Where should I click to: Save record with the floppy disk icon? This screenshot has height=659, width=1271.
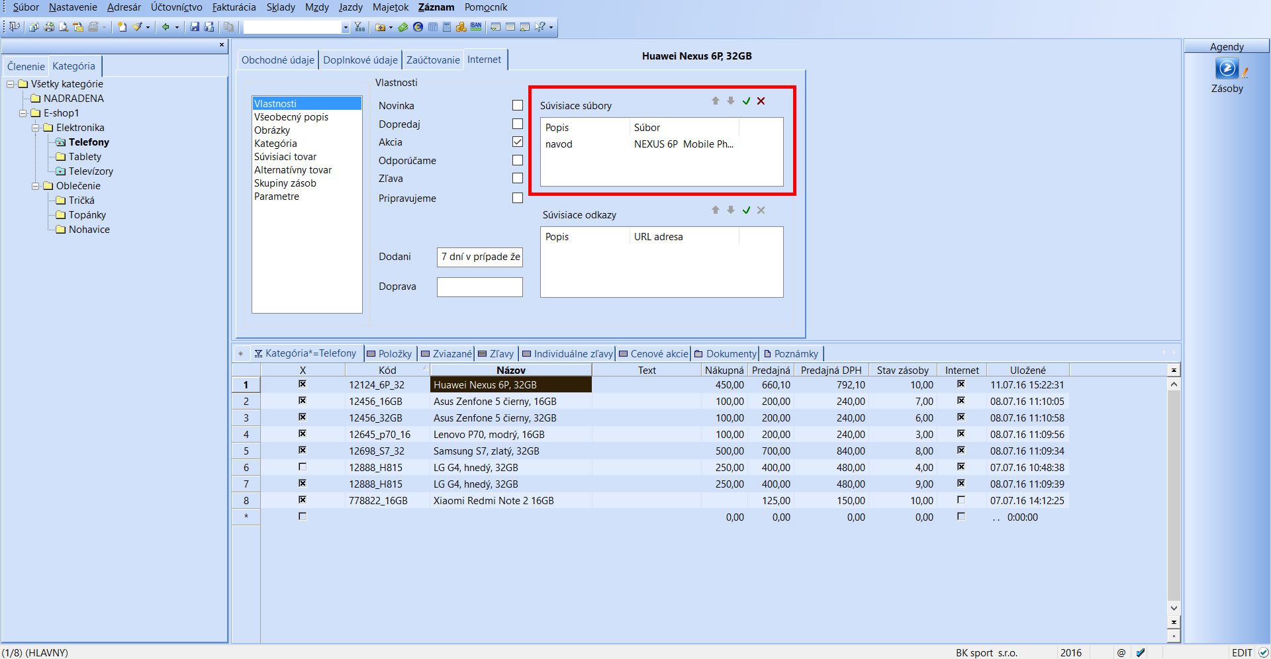tap(195, 27)
